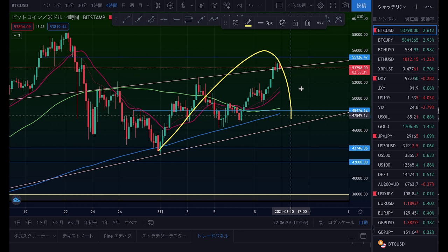
Task: Select the Fibonacci retracement lines tool
Action: pos(189,20)
